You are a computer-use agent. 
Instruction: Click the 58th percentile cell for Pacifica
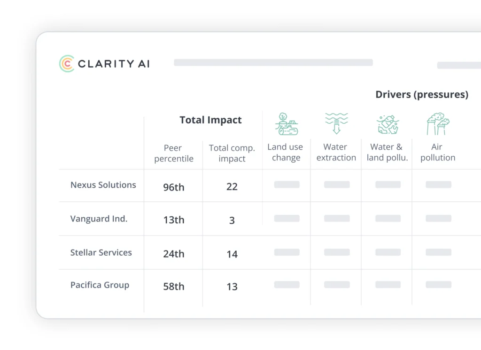click(174, 287)
